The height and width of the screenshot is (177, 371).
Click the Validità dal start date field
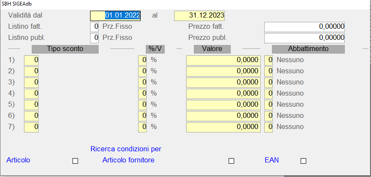point(115,15)
